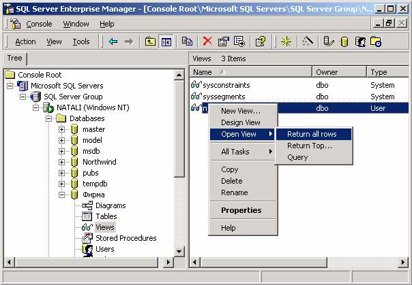The height and width of the screenshot is (285, 412).
Task: Click the Register Server toolbar icon
Action: (x=329, y=41)
